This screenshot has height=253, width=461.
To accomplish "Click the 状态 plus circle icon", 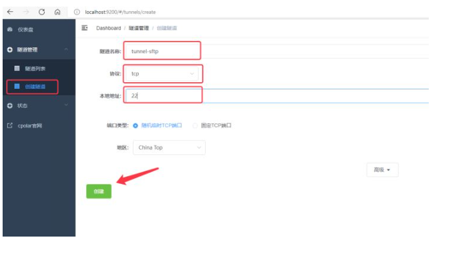I will pos(10,106).
